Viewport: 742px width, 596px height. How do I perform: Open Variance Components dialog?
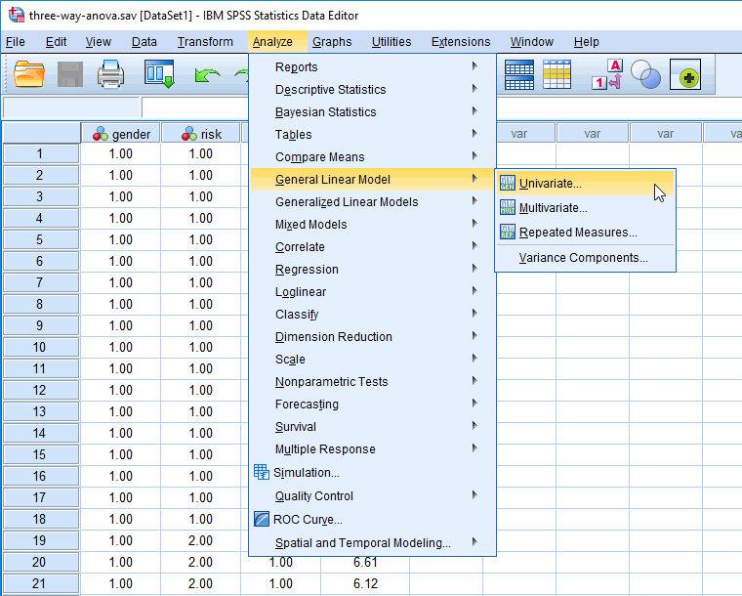[585, 258]
